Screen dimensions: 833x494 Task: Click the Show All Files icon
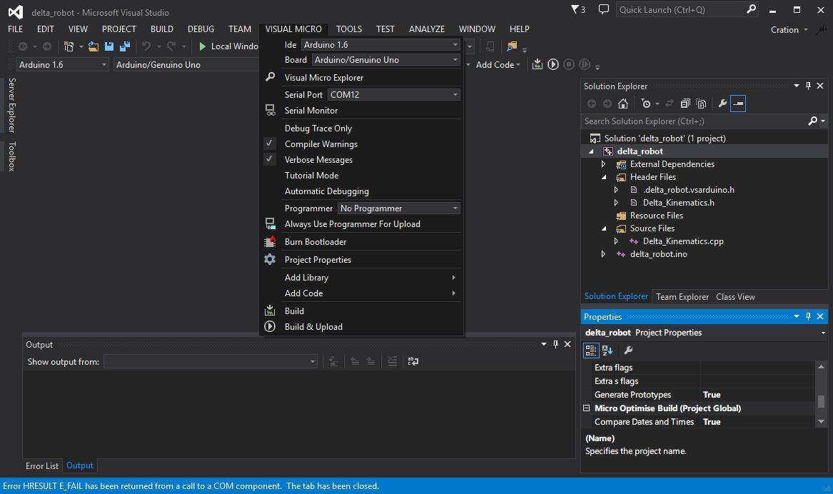(701, 104)
